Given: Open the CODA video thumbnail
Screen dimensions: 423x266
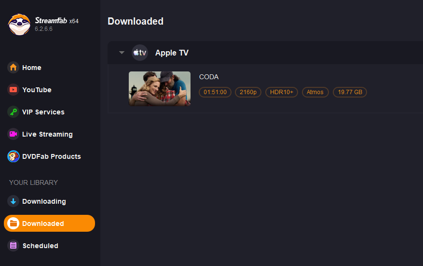Looking at the screenshot, I should (x=160, y=88).
